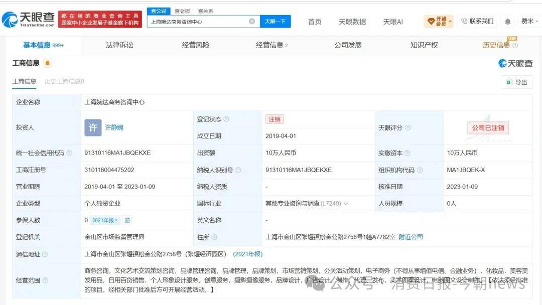Click the 附近公司 link
This screenshot has width=542, height=305.
click(x=411, y=237)
